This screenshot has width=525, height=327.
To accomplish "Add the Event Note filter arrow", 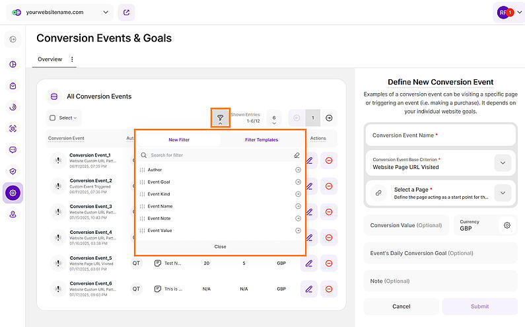I will [x=298, y=219].
